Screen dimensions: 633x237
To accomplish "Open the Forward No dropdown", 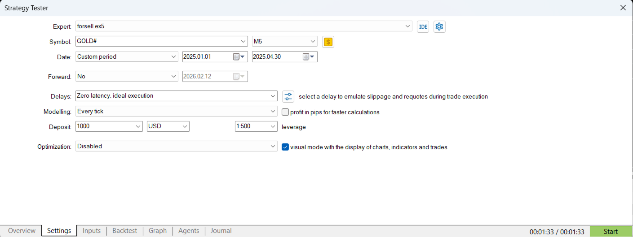I will (x=127, y=77).
